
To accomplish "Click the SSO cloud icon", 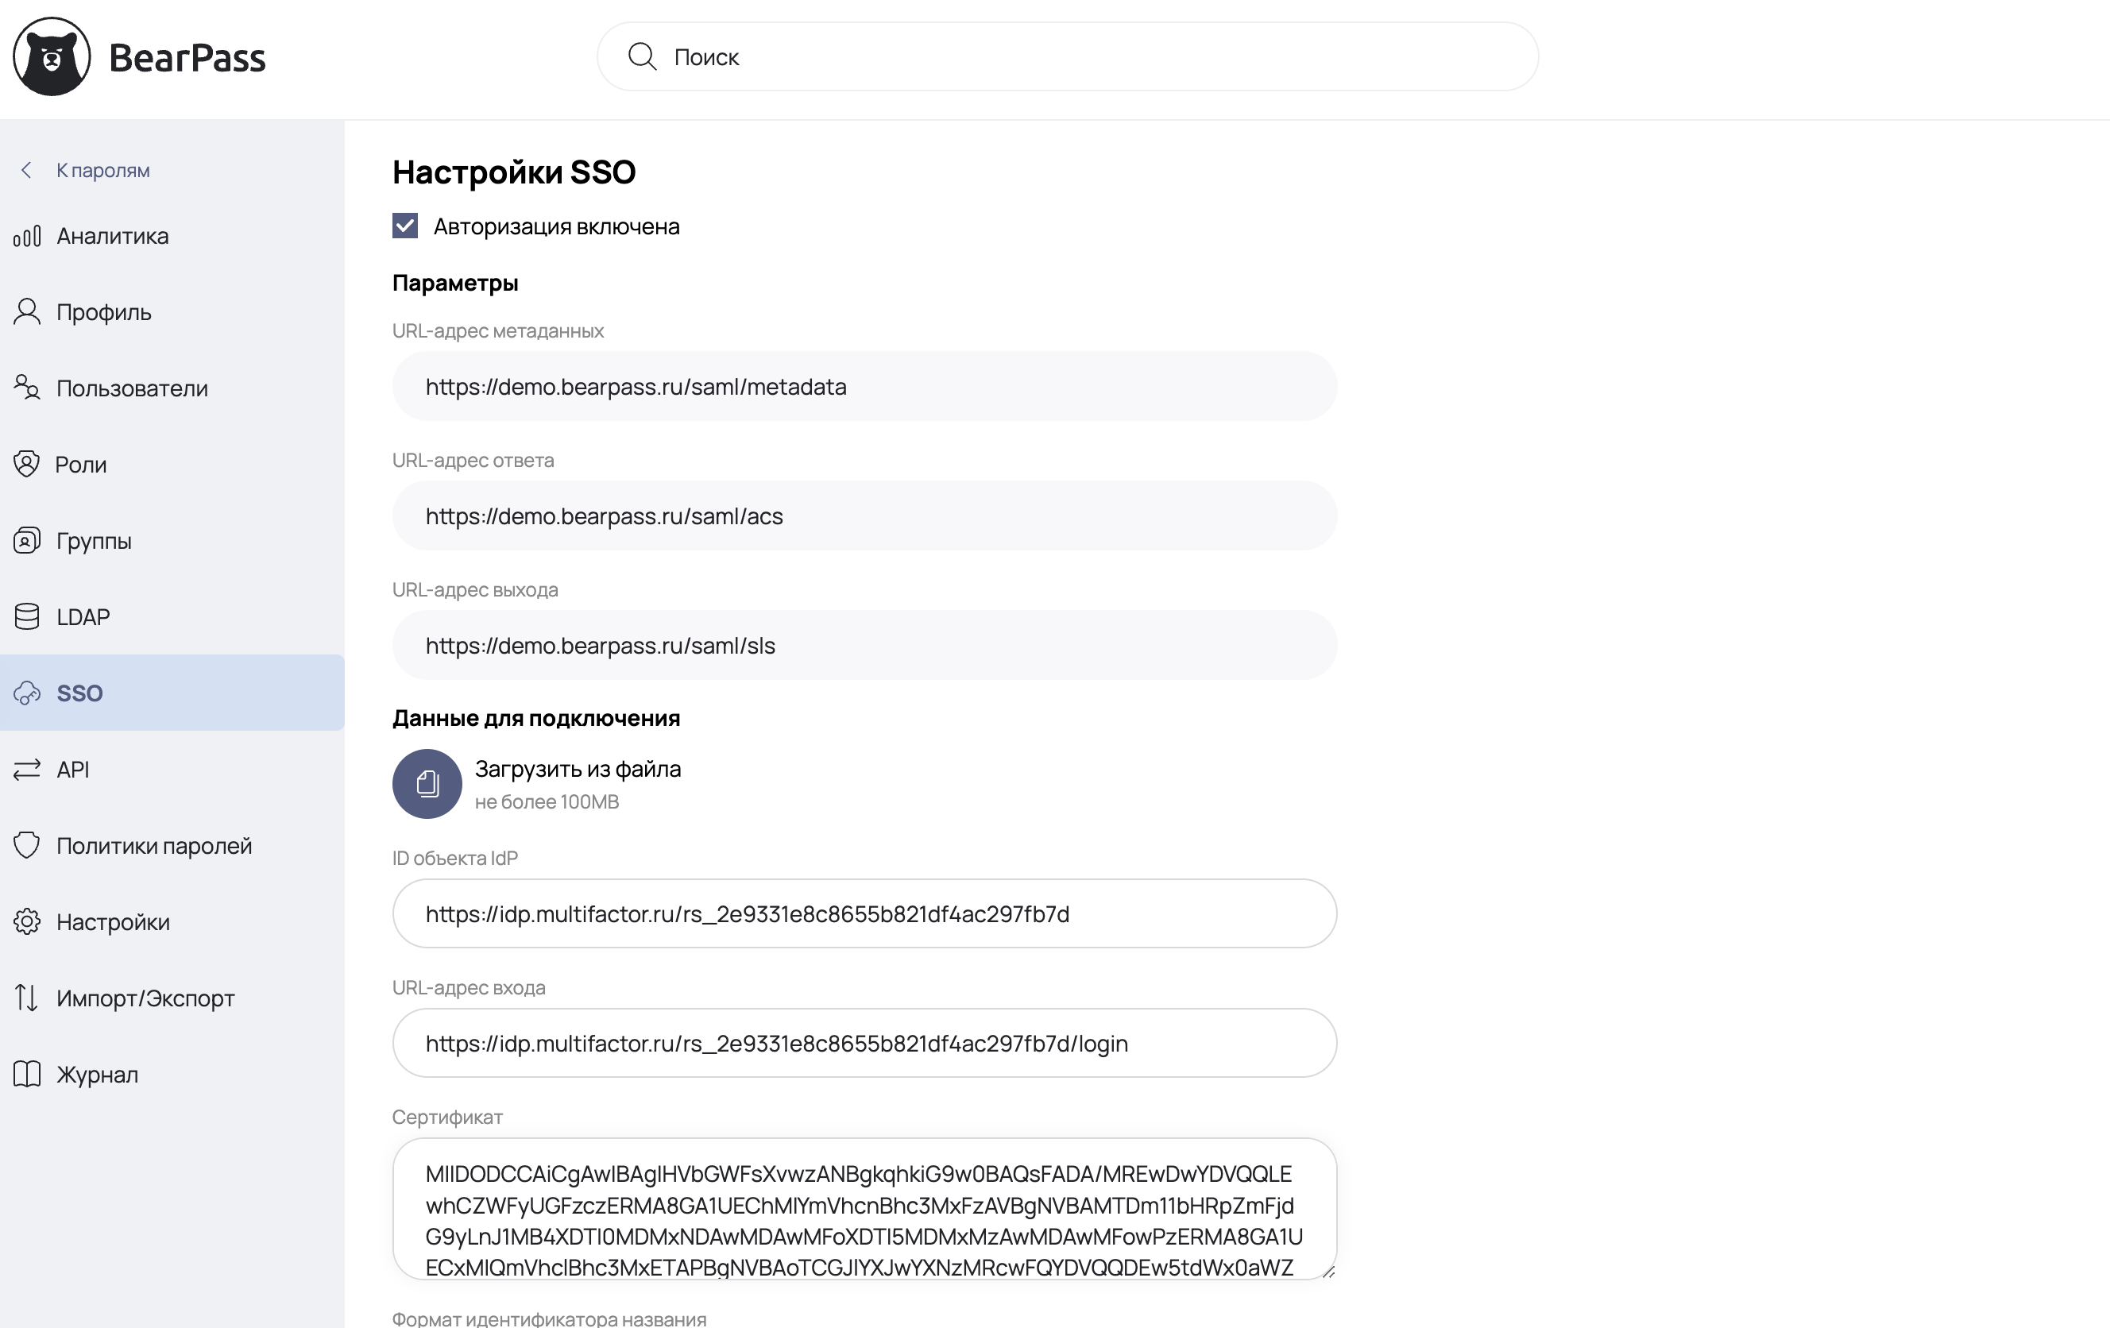I will [27, 693].
